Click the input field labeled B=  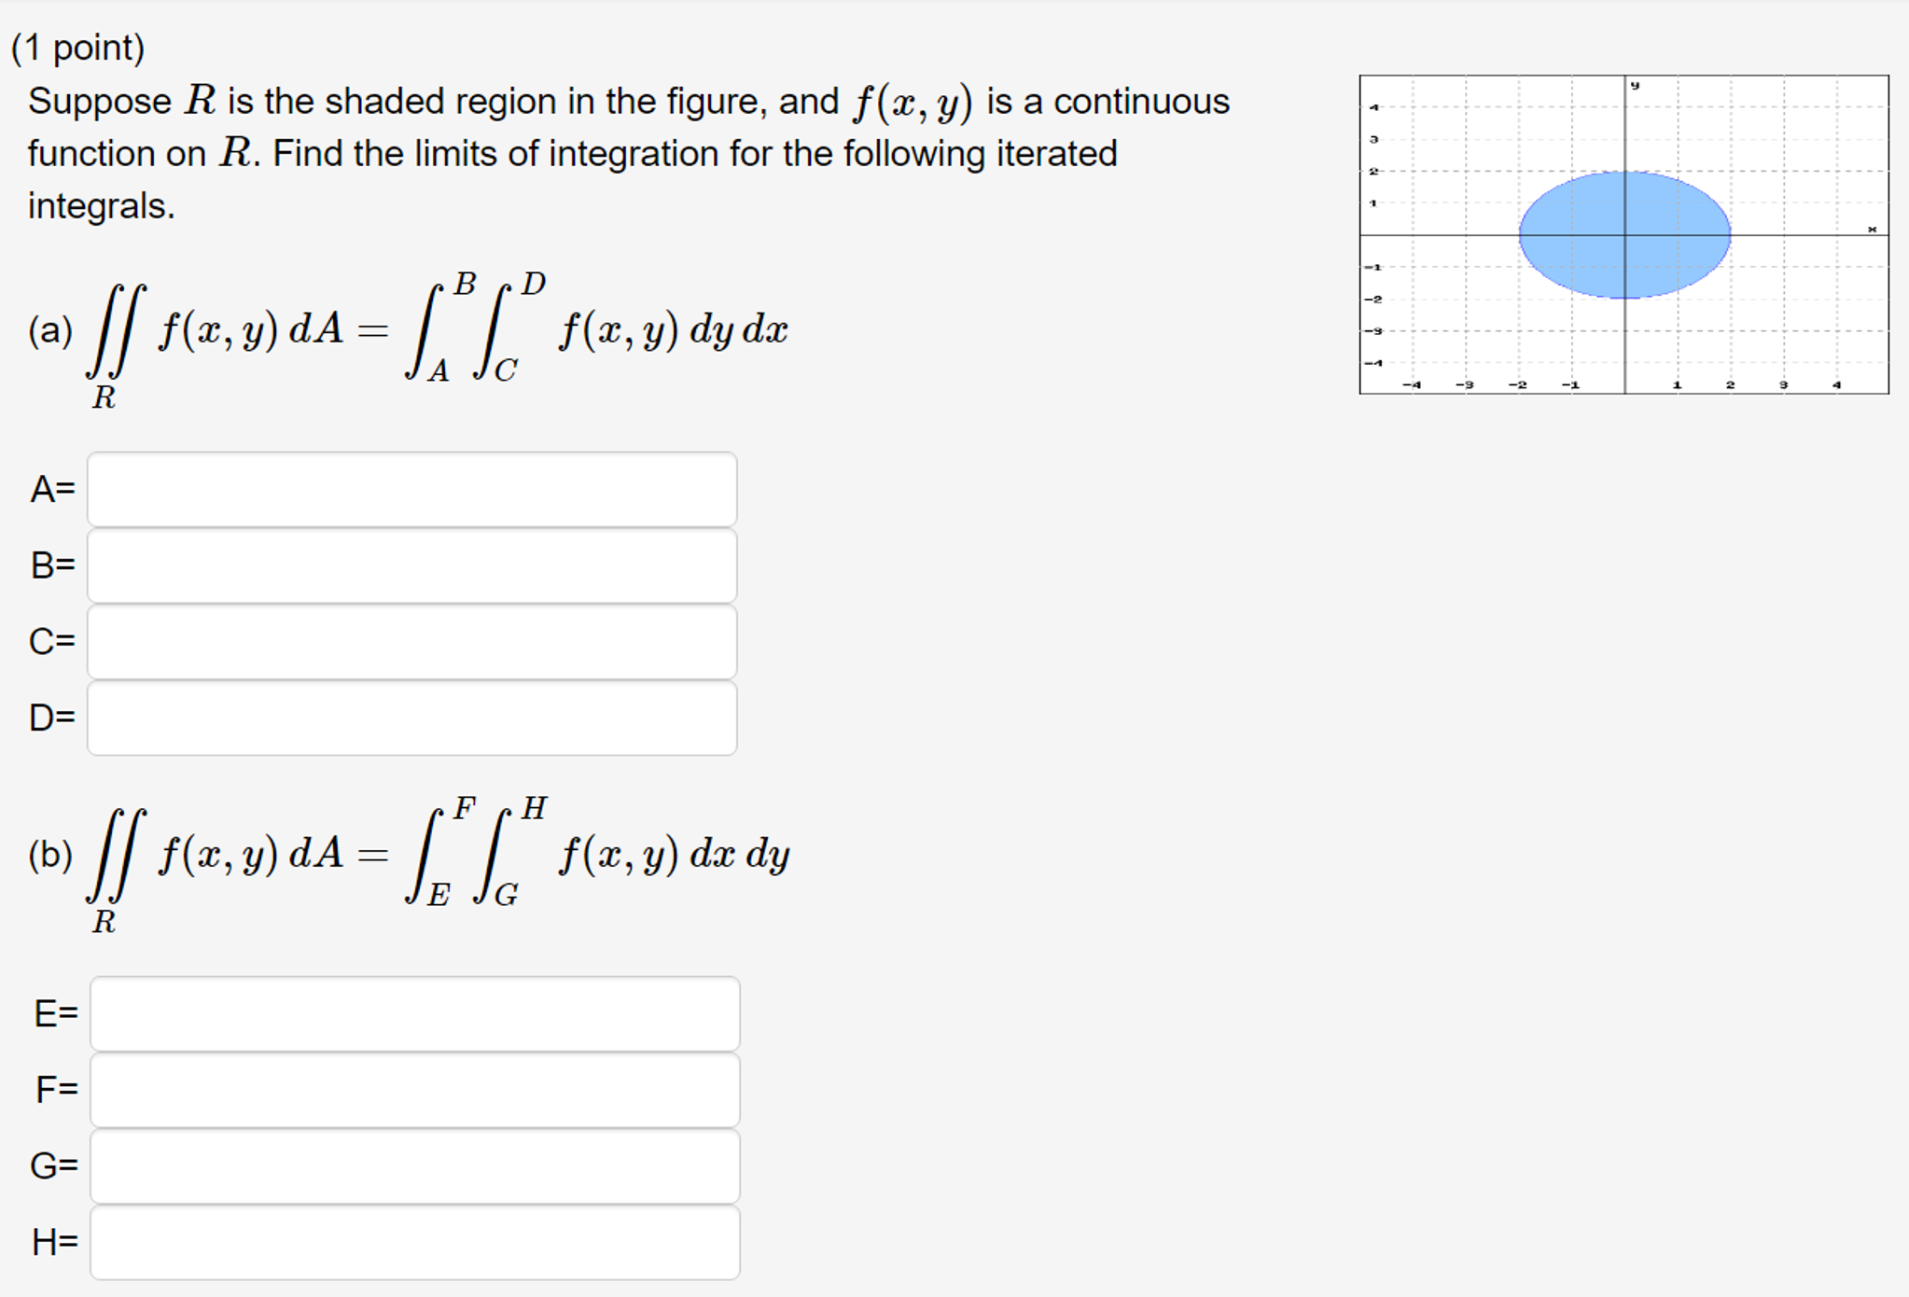click(x=411, y=564)
